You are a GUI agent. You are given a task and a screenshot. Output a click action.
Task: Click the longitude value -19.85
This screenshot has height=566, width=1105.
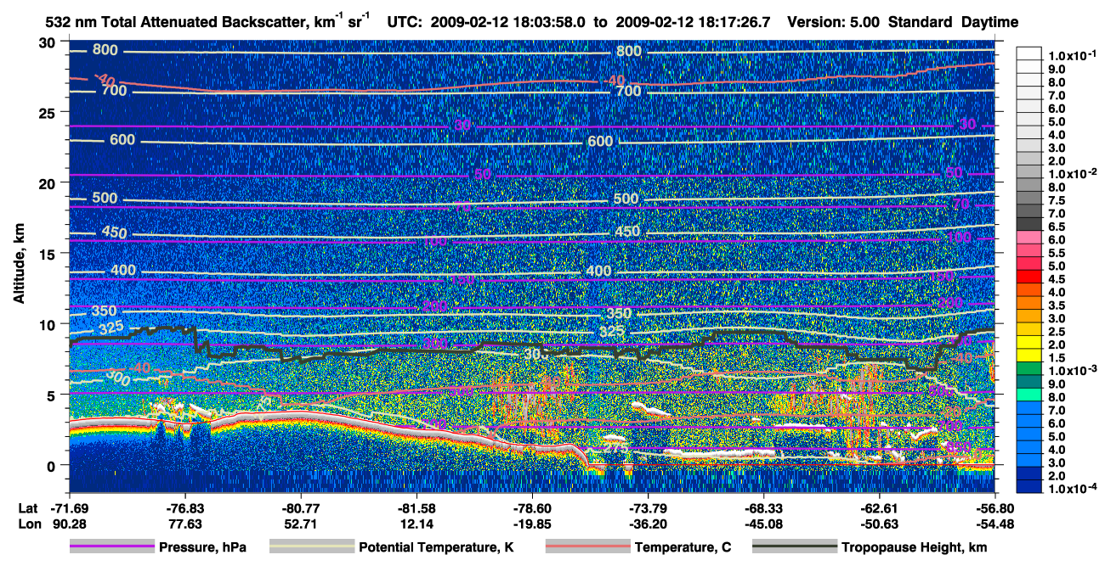click(533, 524)
